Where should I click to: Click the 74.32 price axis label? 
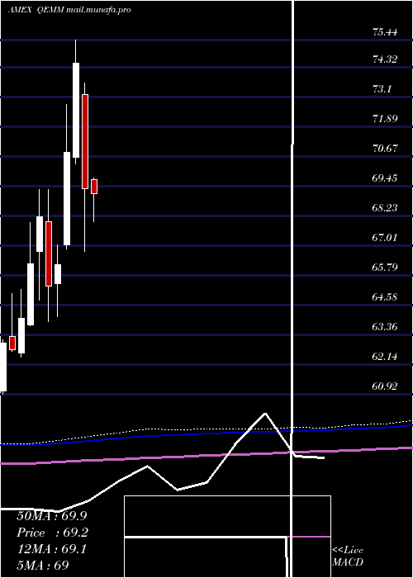tap(385, 59)
